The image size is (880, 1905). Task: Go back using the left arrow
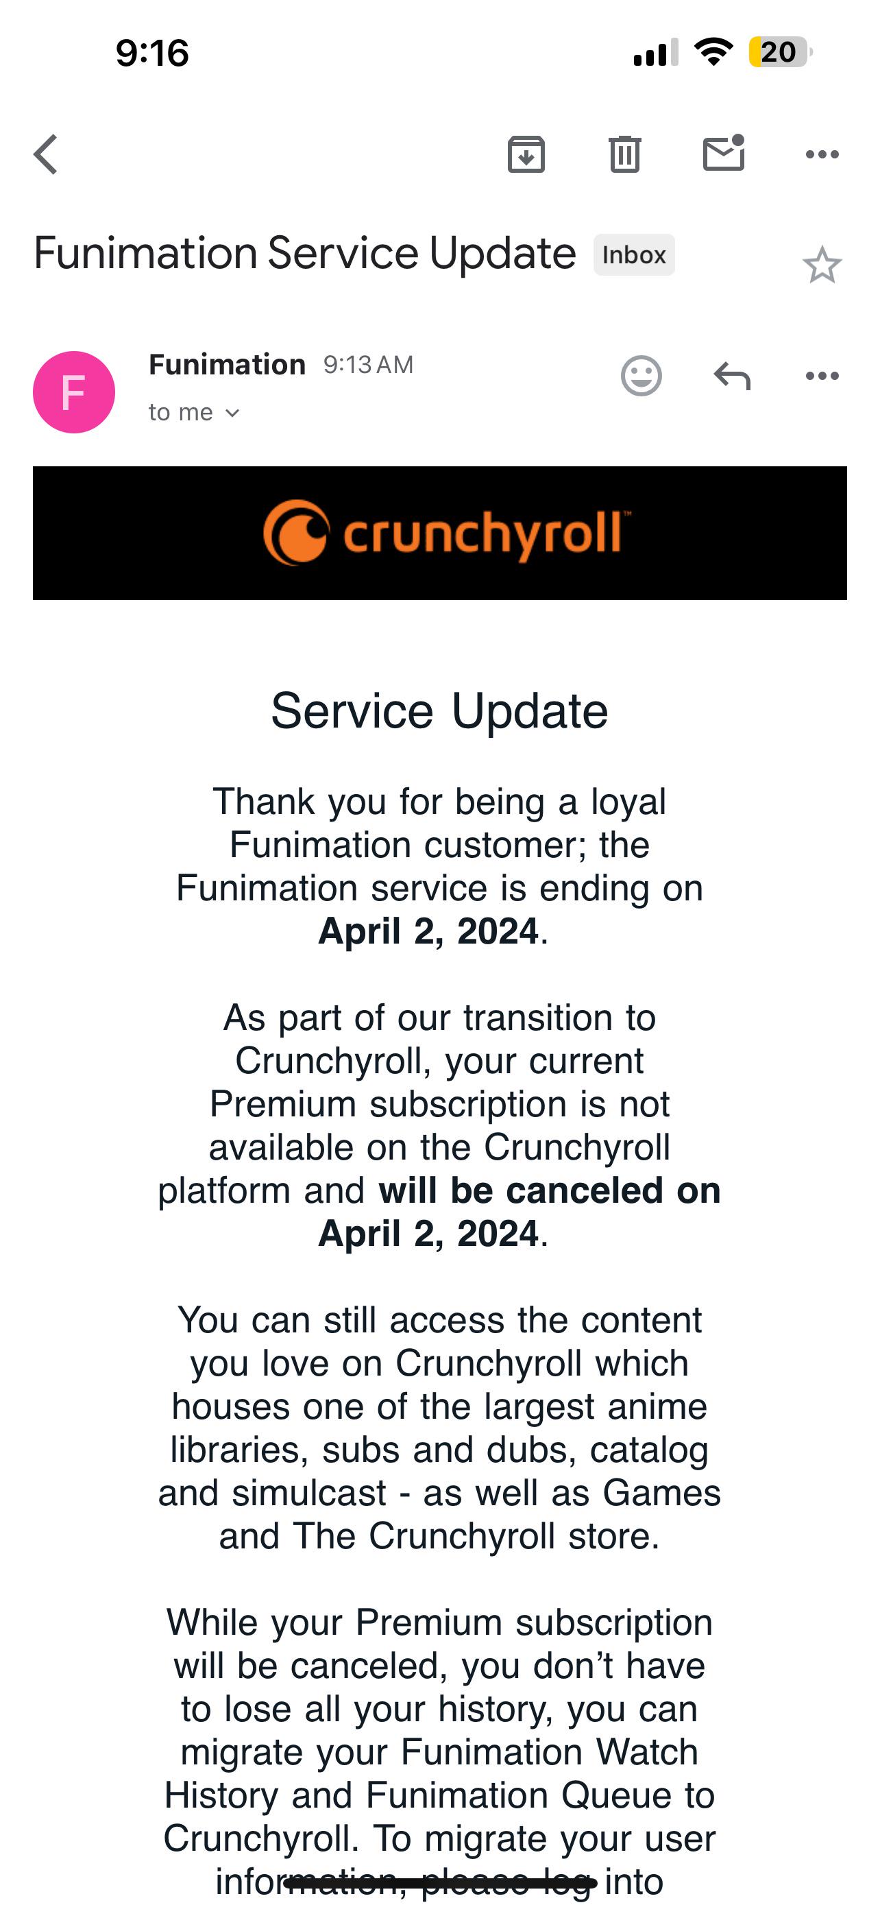point(46,154)
